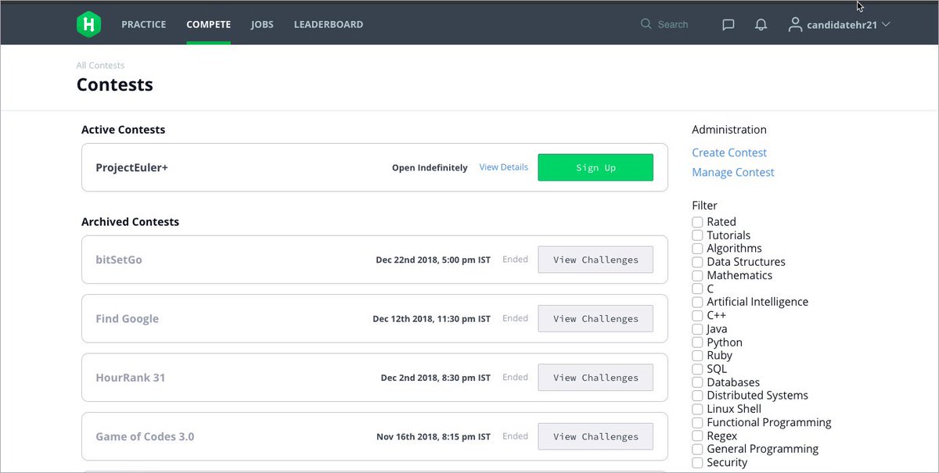Screen dimensions: 939x473
Task: Toggle the Artificial Intelligence filter
Action: pos(697,302)
